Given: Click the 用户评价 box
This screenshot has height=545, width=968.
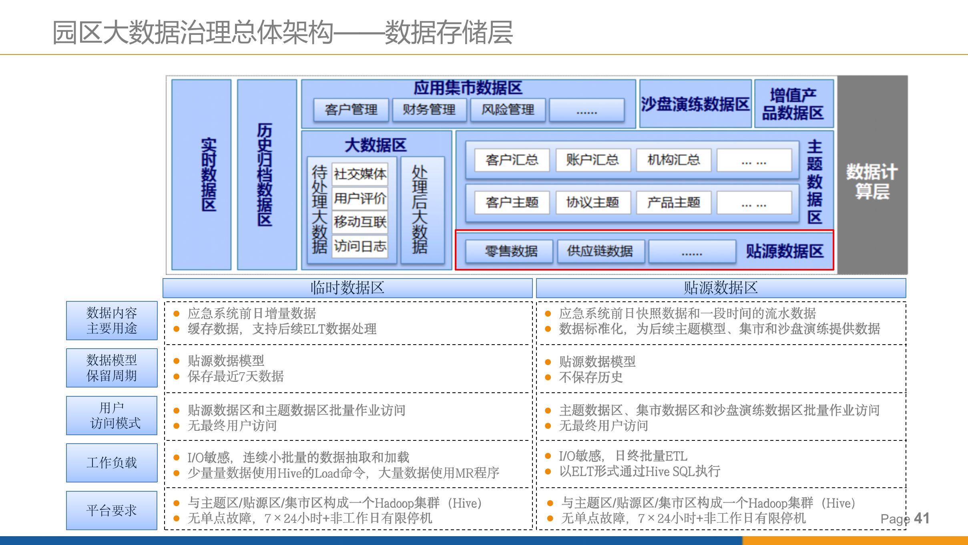Looking at the screenshot, I should (360, 198).
